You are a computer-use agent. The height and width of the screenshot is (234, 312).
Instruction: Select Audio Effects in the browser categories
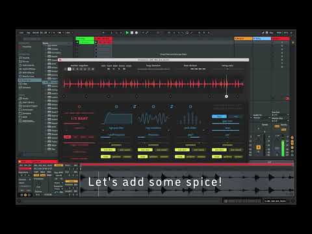tap(27, 69)
